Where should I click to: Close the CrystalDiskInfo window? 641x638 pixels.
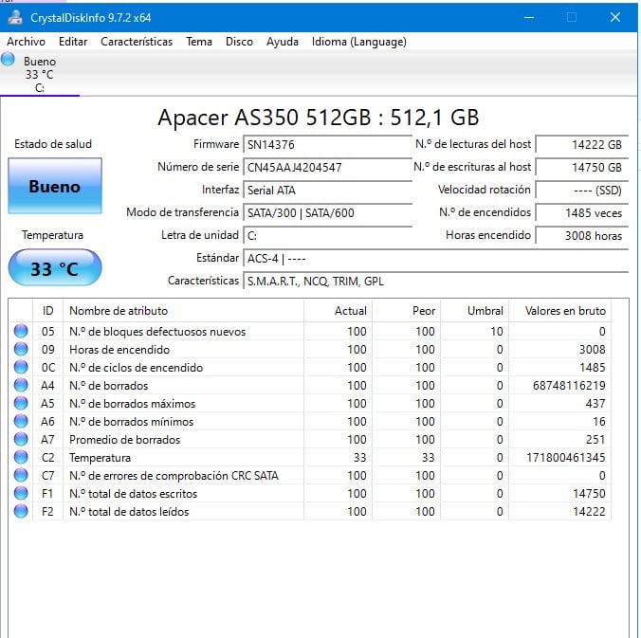pos(615,18)
